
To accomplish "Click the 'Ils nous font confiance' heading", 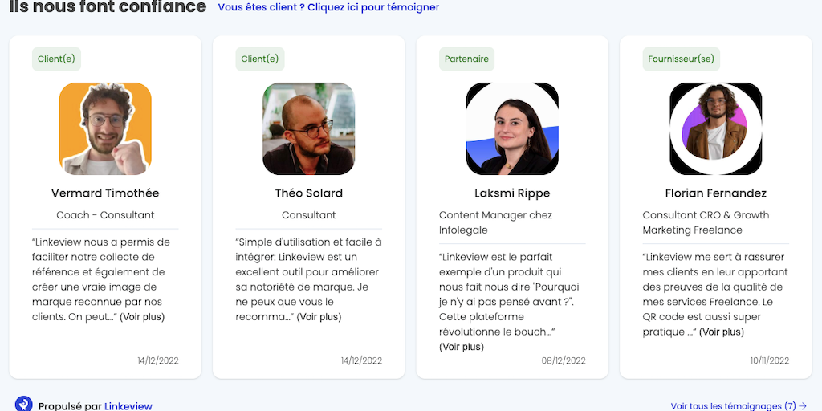I will click(108, 7).
